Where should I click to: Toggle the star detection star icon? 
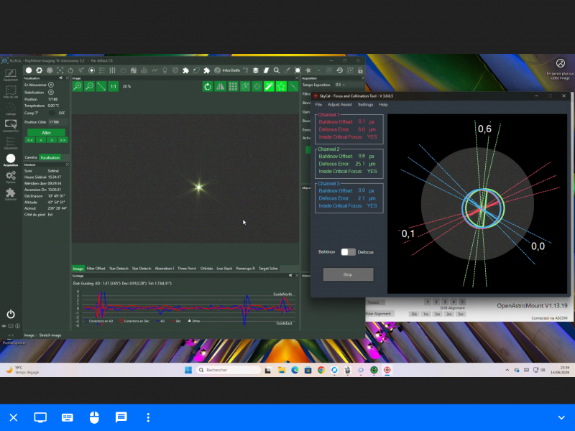tap(281, 86)
